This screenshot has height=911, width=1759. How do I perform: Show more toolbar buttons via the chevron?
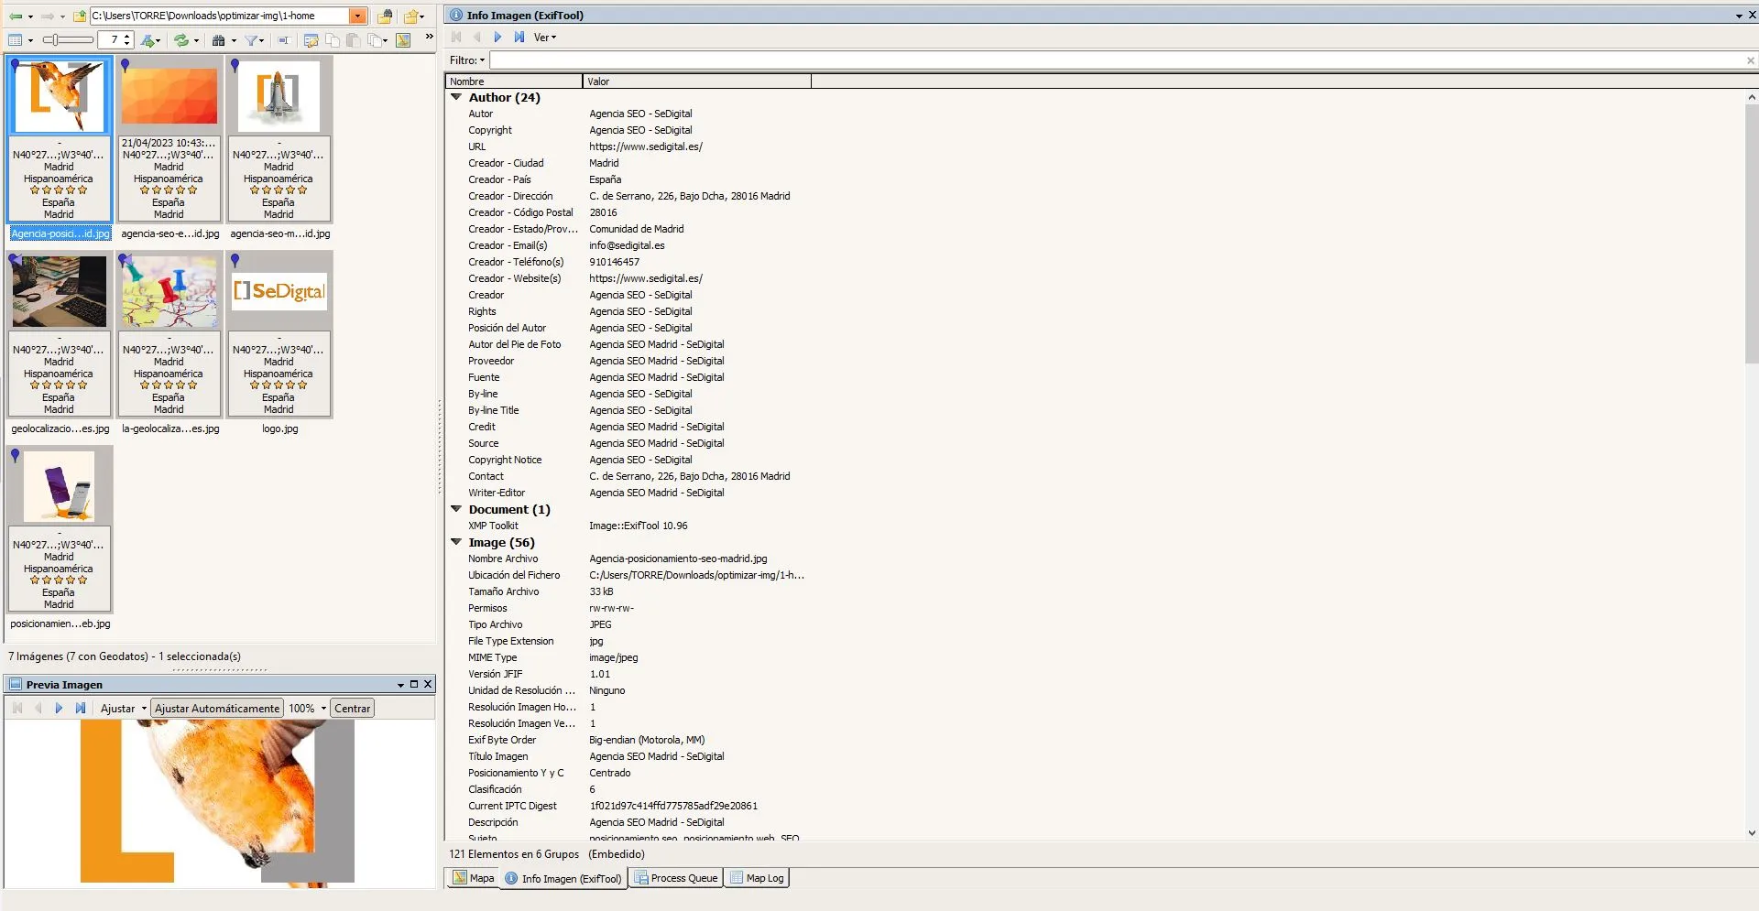[429, 38]
